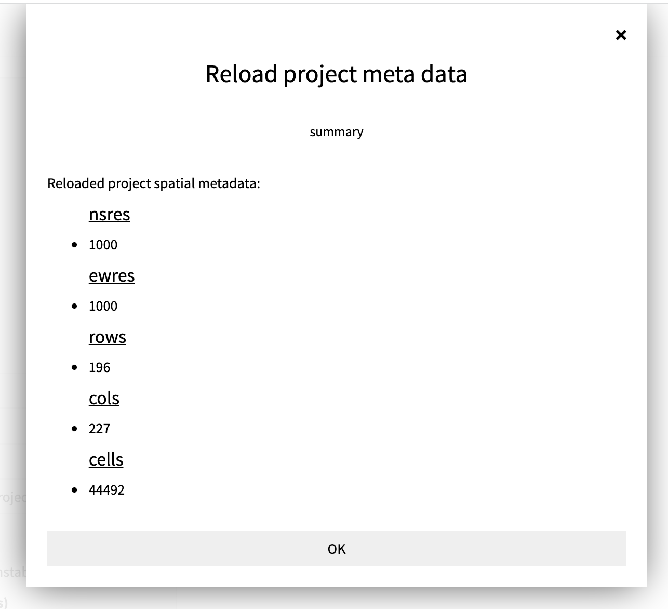Expand the cells section
This screenshot has width=668, height=609.
coord(106,459)
